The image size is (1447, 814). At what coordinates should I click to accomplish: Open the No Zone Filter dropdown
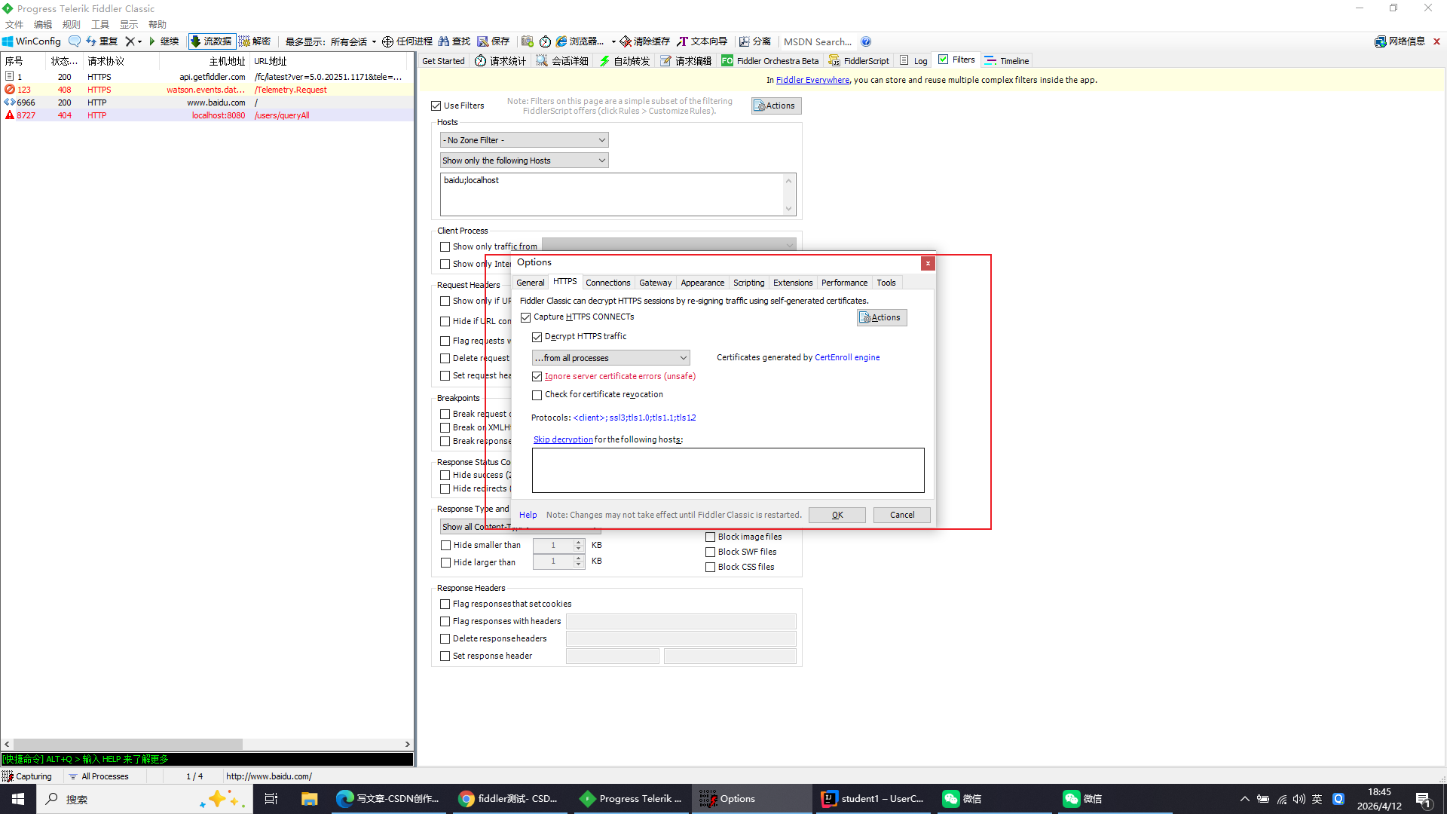524,140
